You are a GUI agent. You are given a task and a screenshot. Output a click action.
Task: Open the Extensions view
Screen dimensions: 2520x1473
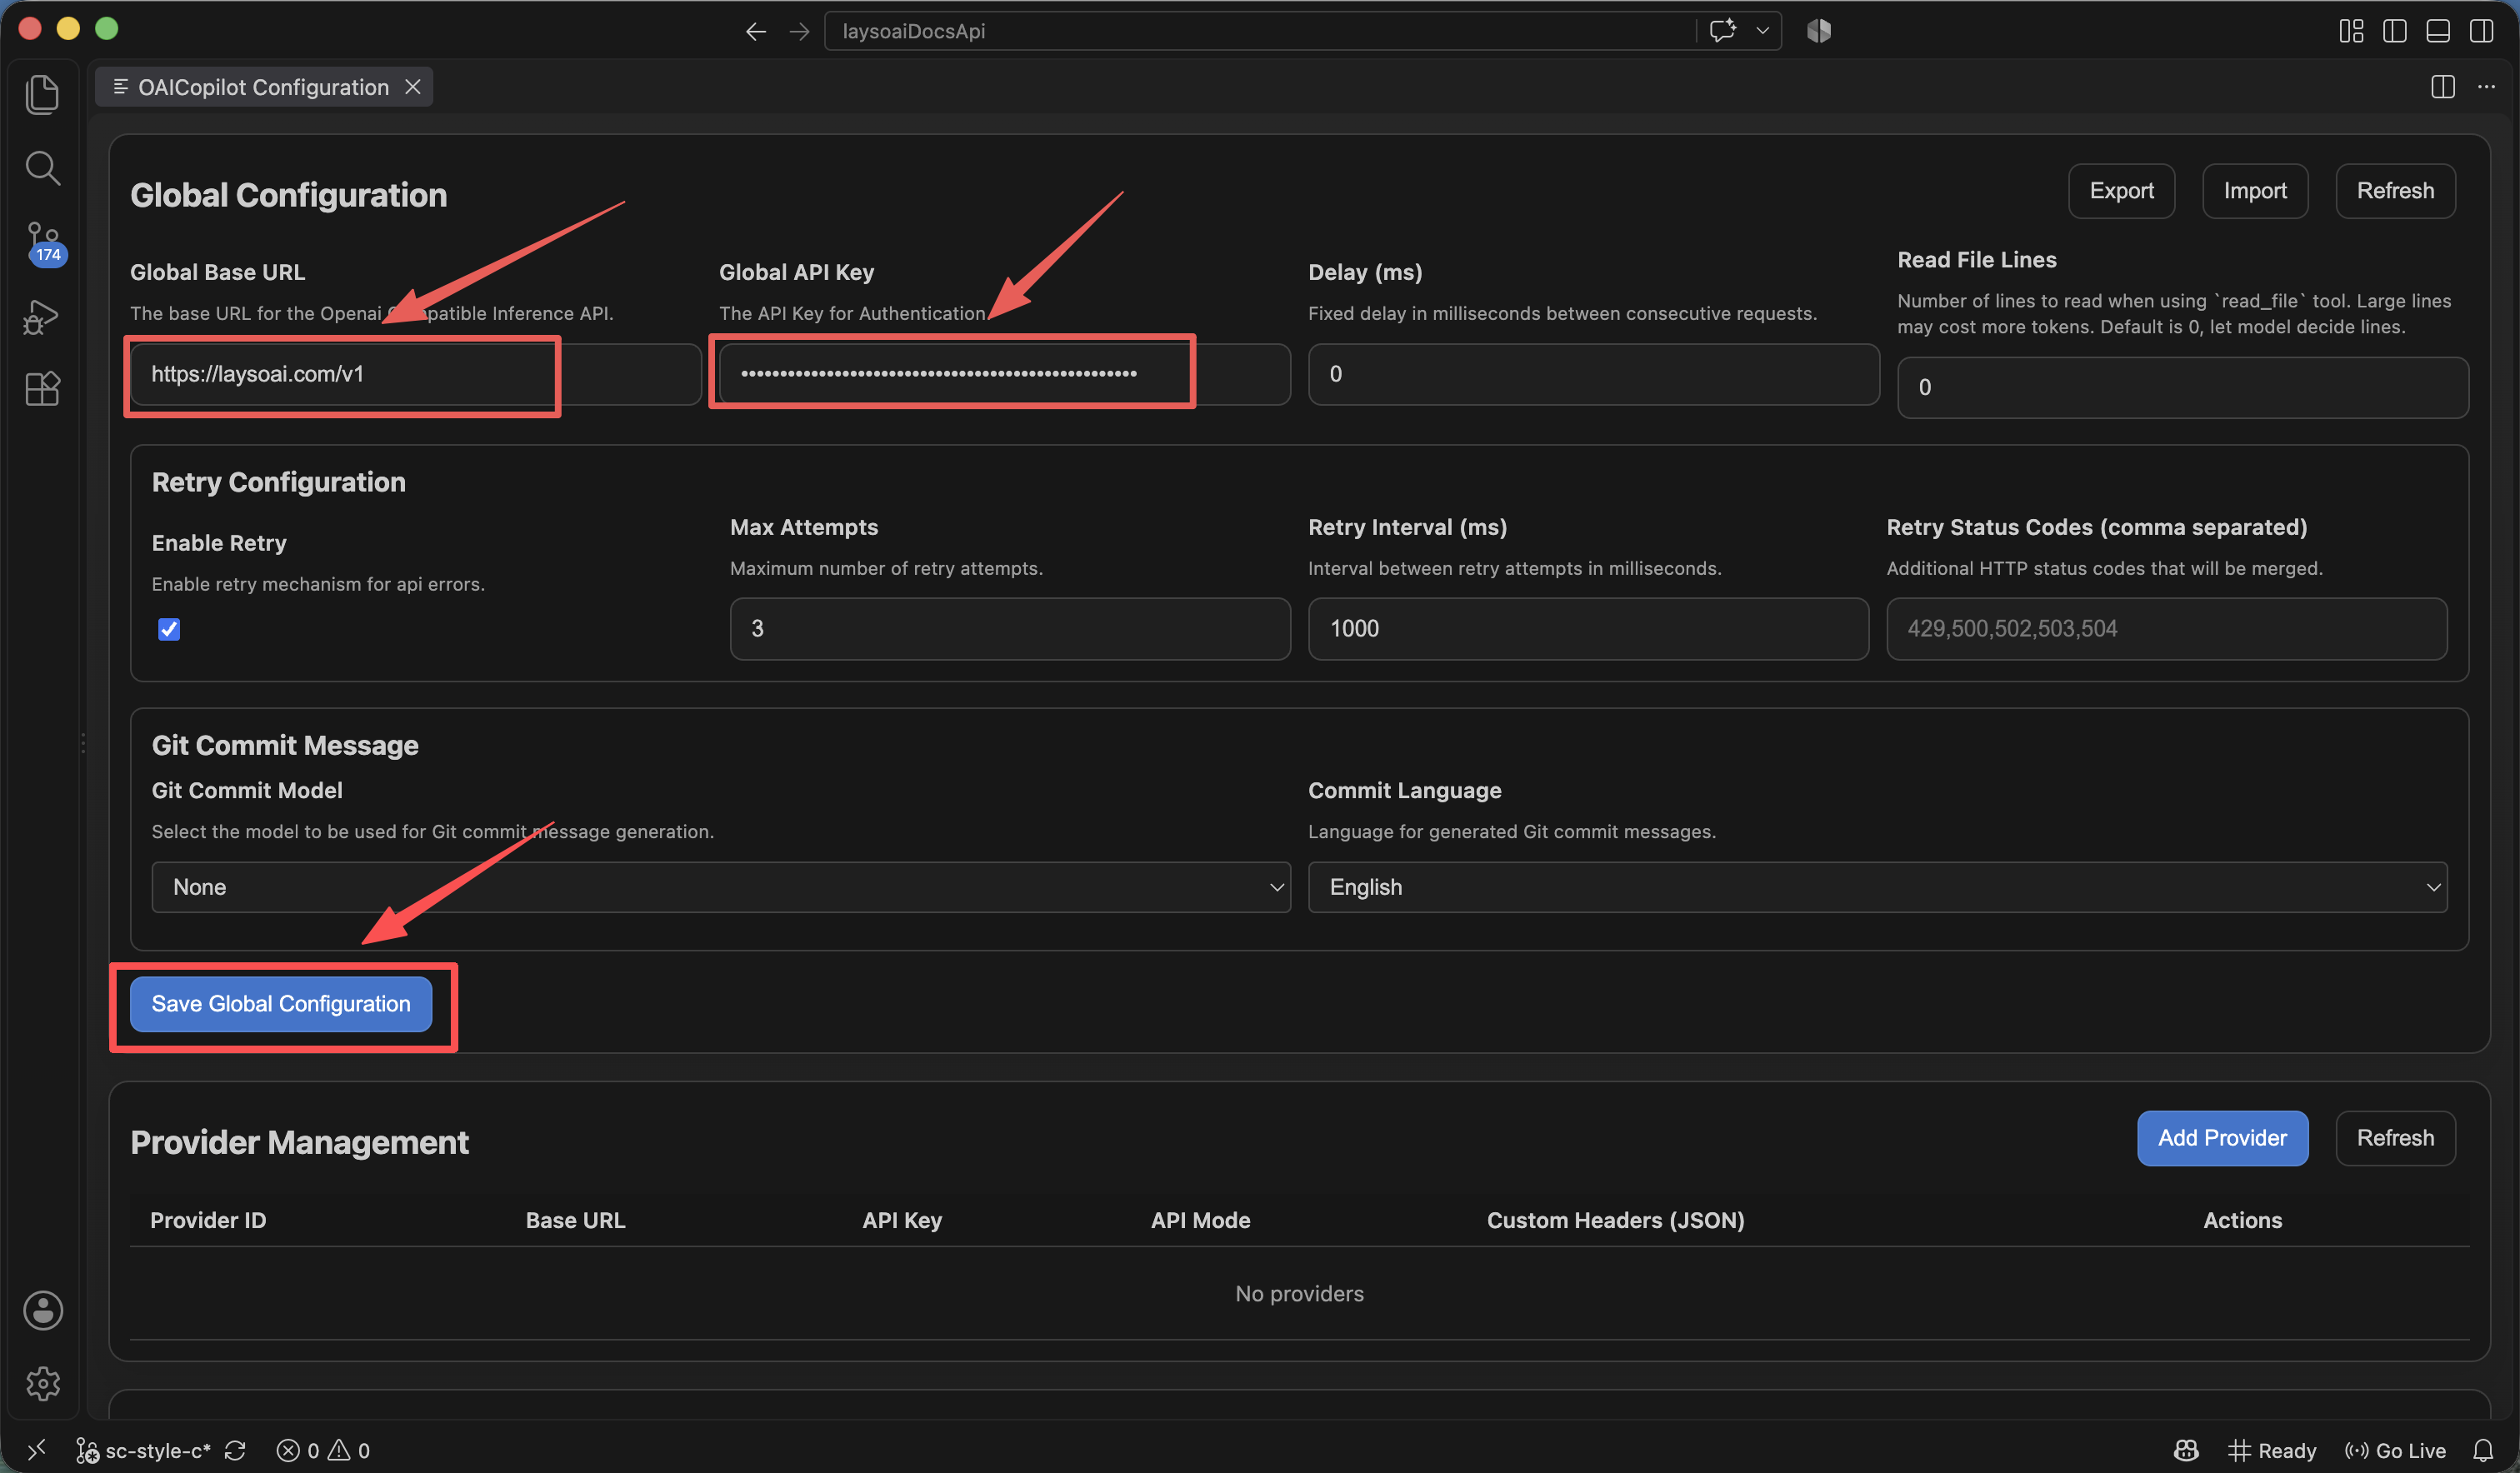click(x=42, y=388)
